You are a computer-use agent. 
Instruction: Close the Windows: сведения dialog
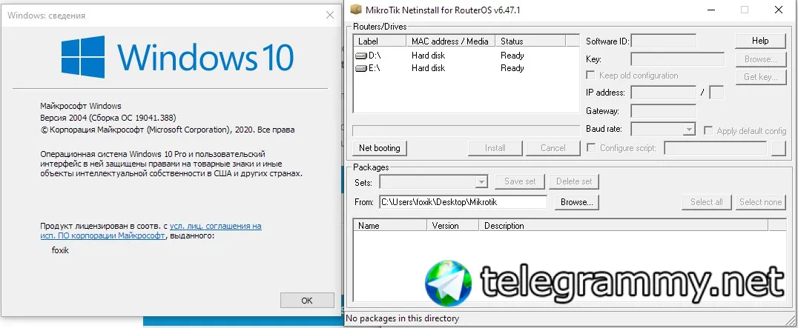(x=330, y=16)
